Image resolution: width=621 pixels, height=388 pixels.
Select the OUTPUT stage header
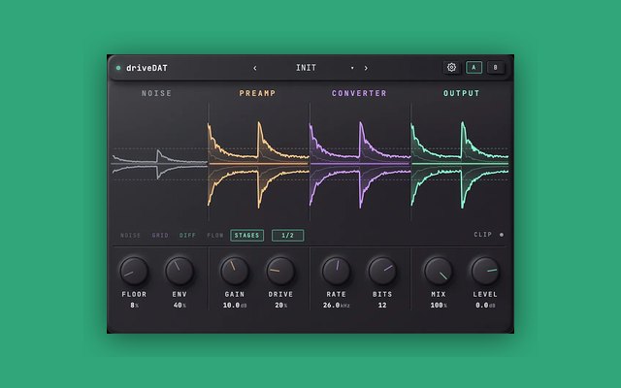(x=461, y=93)
